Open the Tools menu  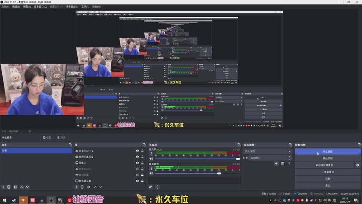coord(85,7)
